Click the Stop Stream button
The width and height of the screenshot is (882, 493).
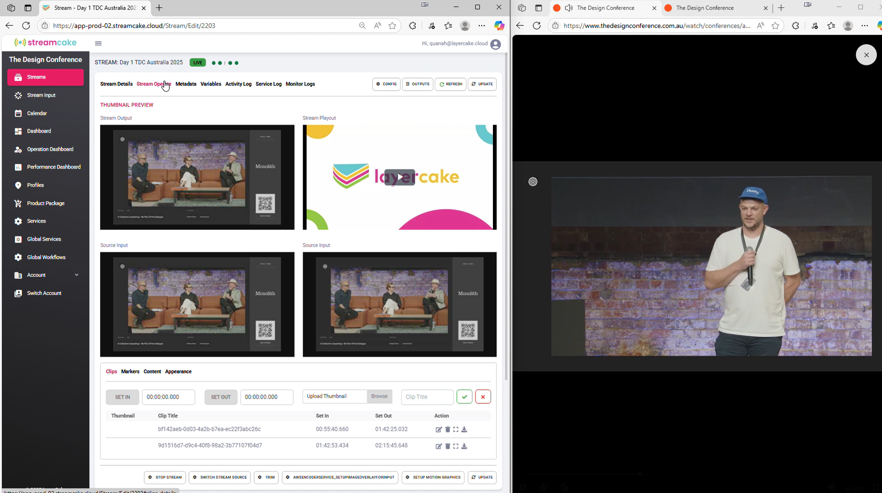click(x=165, y=477)
